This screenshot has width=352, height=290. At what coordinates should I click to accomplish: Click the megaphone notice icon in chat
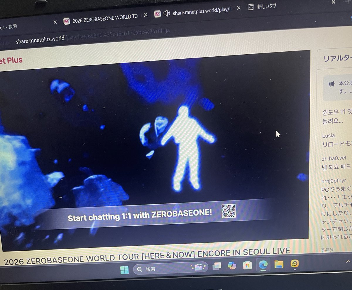[331, 84]
